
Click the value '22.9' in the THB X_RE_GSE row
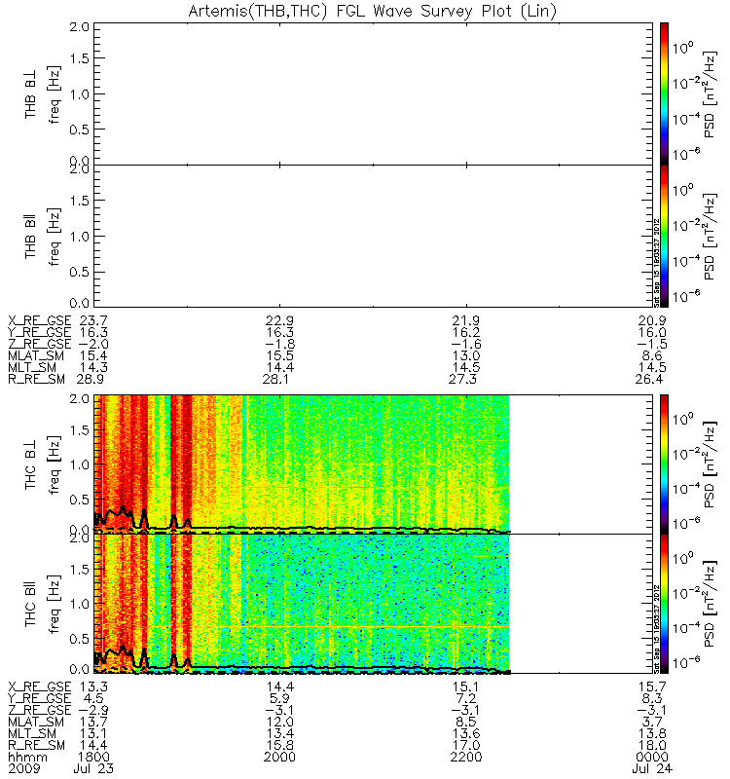[280, 321]
